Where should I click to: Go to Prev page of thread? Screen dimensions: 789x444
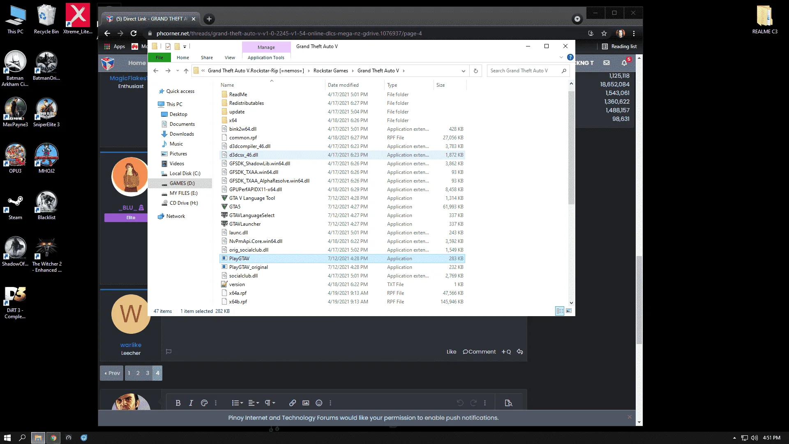pos(112,373)
